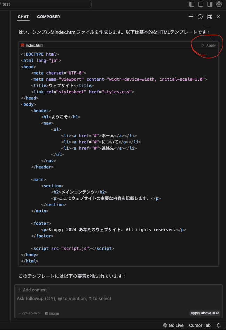The width and height of the screenshot is (226, 330).
Task: Open settings with the gear icon
Action: pyautogui.click(x=219, y=4)
